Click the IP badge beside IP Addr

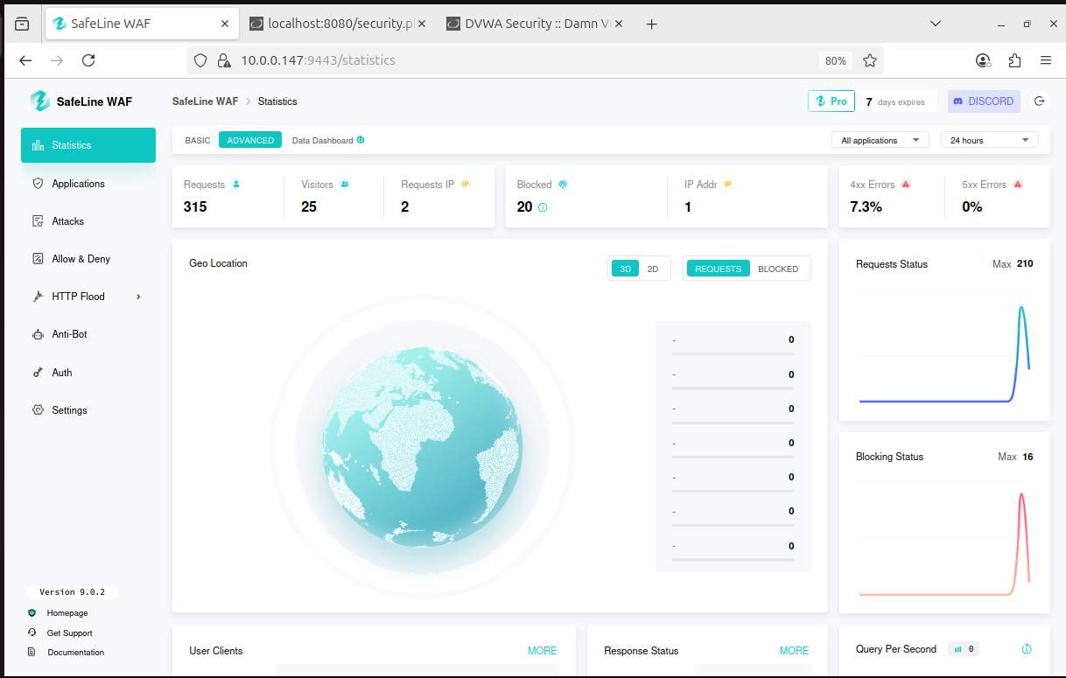coord(727,185)
